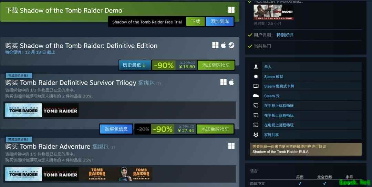
Task: Open Tomb Raider GOTY Edition thumbnail
Action: (273, 12)
